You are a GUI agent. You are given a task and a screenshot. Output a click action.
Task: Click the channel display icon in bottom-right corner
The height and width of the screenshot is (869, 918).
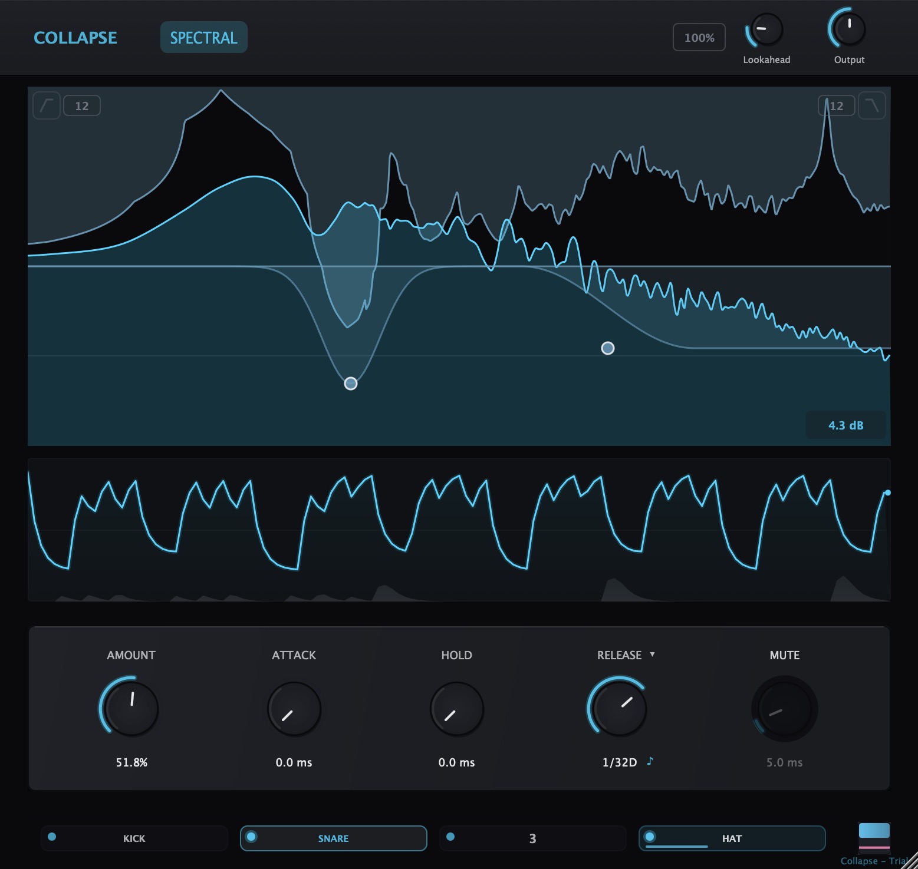pos(874,838)
